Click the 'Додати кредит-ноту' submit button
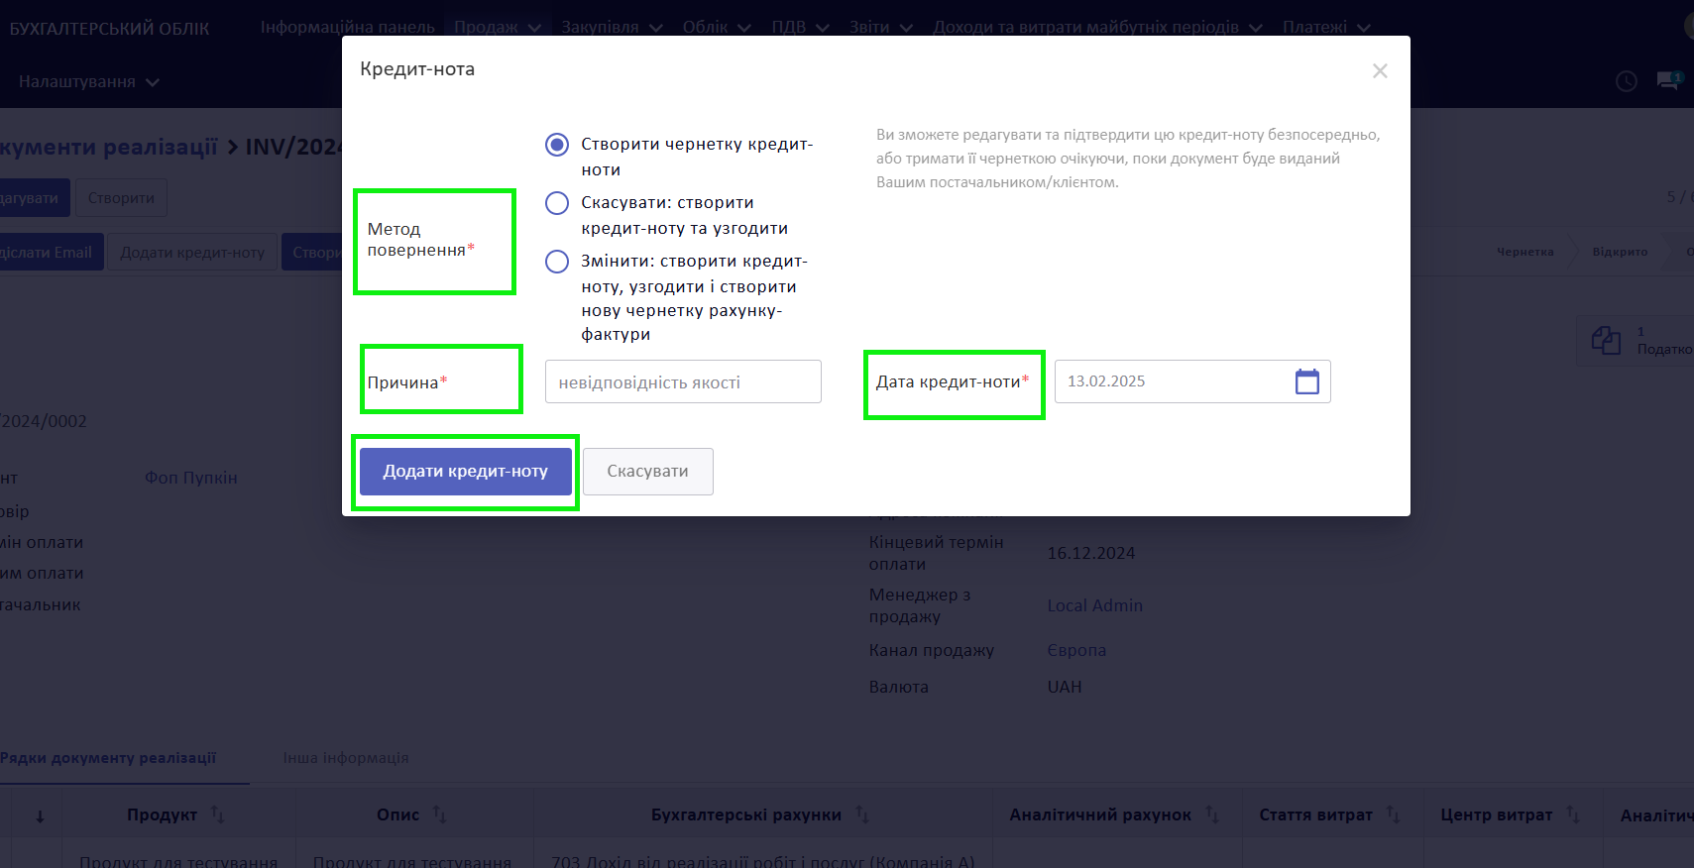 [x=466, y=472]
